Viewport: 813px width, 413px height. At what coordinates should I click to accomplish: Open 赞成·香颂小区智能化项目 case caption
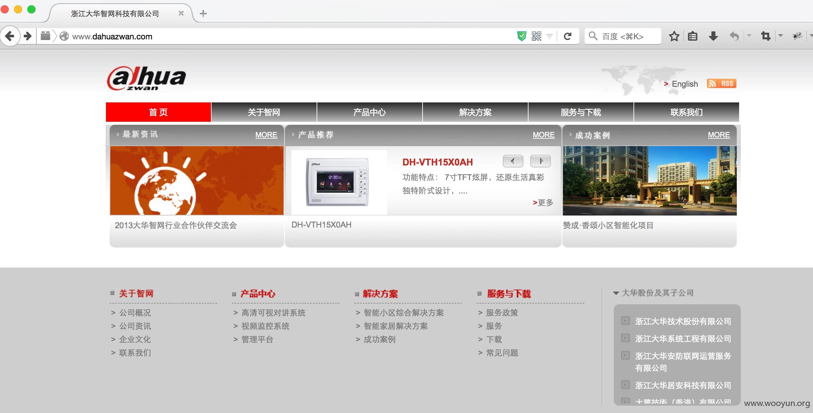(608, 225)
